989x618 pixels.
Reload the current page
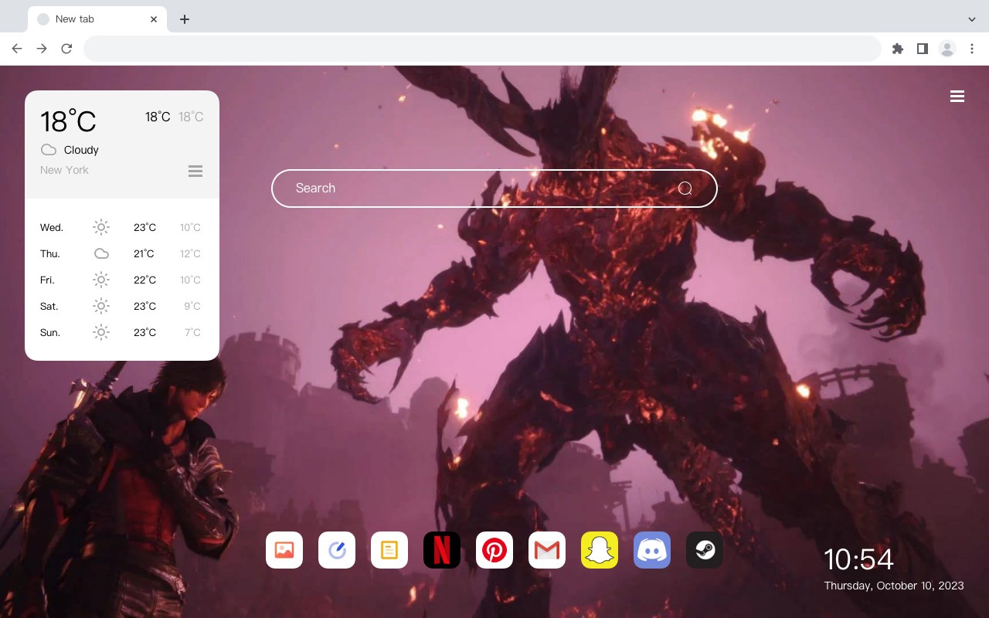[x=66, y=49]
